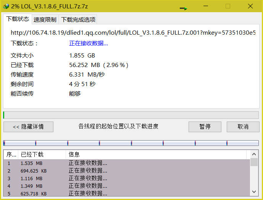Image resolution: width=263 pixels, height=200 pixels.
Task: Select thread row 1 with 1.535 MB
Action: tap(127, 163)
